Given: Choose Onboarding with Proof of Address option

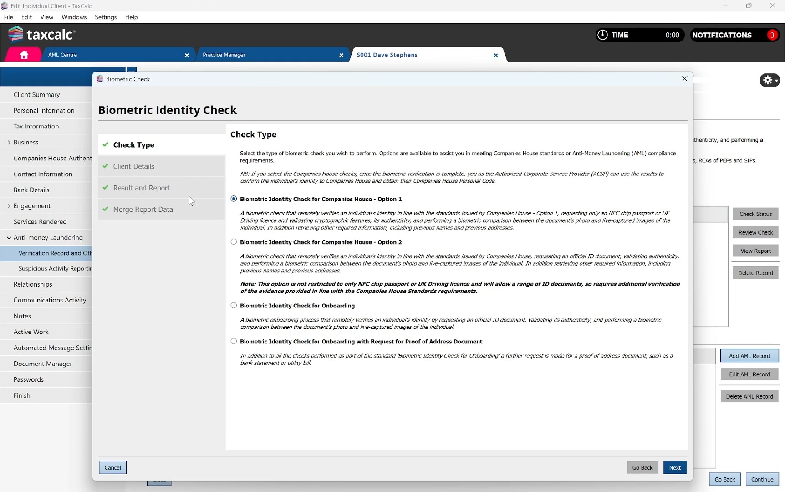Looking at the screenshot, I should pos(234,342).
